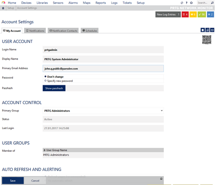This screenshot has width=215, height=185.
Task: Switch to the Schedules tab
Action: 90,31
